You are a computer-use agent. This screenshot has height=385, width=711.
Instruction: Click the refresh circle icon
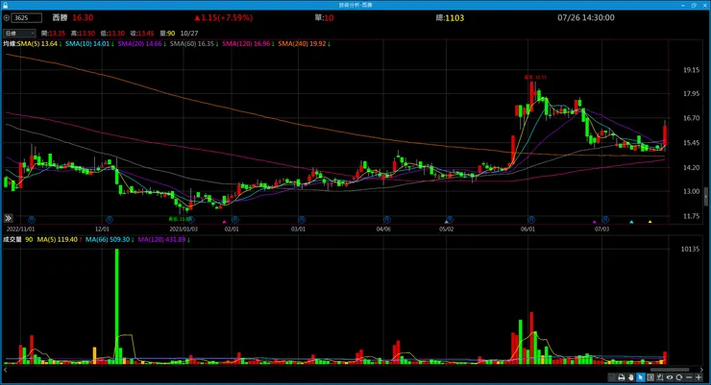(x=679, y=377)
